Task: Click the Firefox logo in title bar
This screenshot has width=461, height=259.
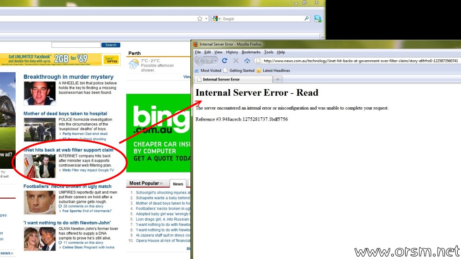Action: click(x=195, y=44)
